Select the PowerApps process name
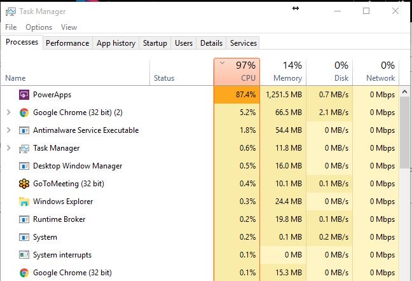The image size is (412, 281). [52, 95]
